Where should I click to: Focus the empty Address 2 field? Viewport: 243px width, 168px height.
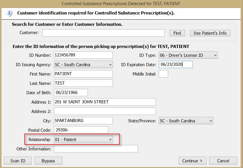click(105, 111)
